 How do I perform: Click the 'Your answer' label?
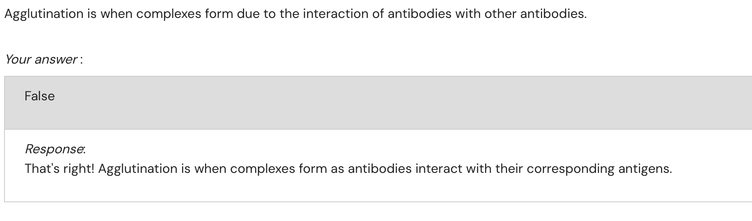pyautogui.click(x=41, y=60)
